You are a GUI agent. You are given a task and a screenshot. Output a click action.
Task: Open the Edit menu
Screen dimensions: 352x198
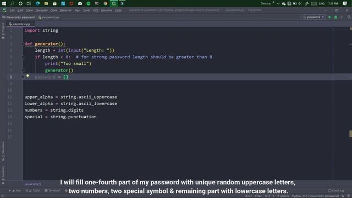(20, 10)
